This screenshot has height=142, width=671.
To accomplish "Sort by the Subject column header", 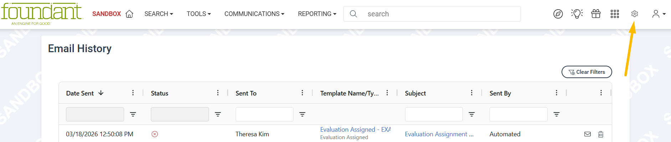I will click(x=415, y=93).
